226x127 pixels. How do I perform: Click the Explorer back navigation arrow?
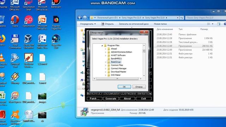click(x=80, y=18)
